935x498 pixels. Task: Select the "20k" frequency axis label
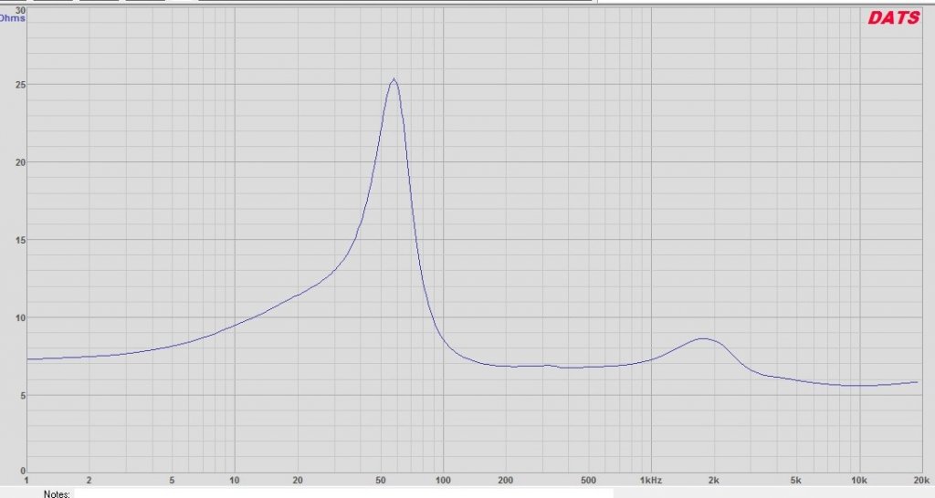(x=921, y=480)
